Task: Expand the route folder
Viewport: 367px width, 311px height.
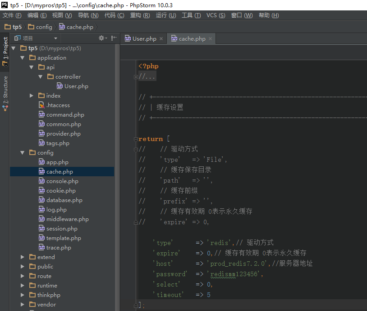Action: tap(23, 276)
